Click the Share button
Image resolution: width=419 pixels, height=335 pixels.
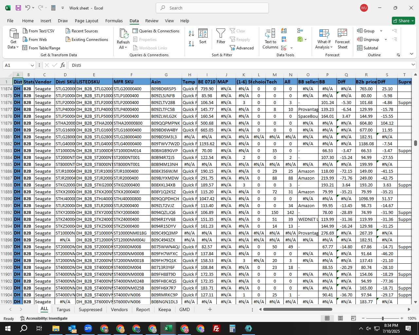[403, 21]
